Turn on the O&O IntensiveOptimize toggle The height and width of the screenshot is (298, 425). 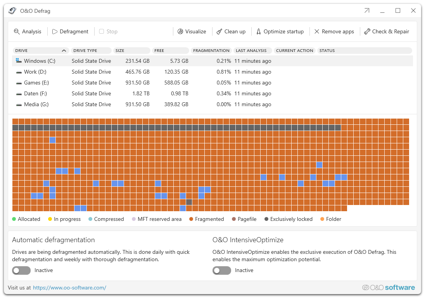coord(222,270)
